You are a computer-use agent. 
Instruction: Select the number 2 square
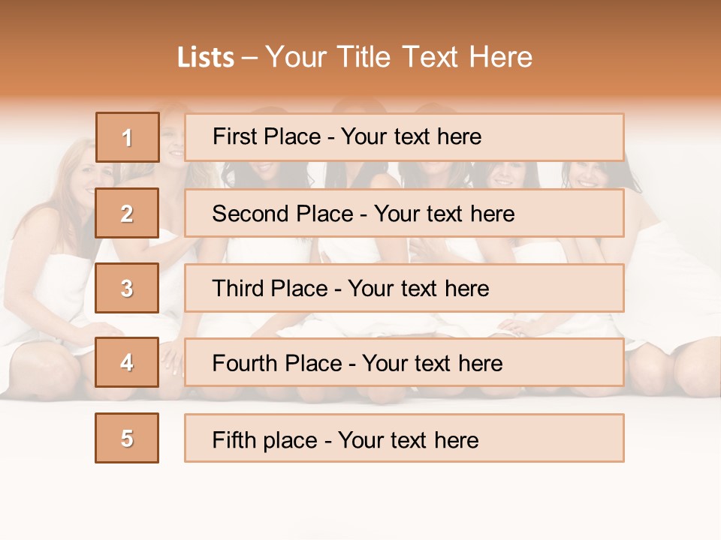tap(127, 213)
